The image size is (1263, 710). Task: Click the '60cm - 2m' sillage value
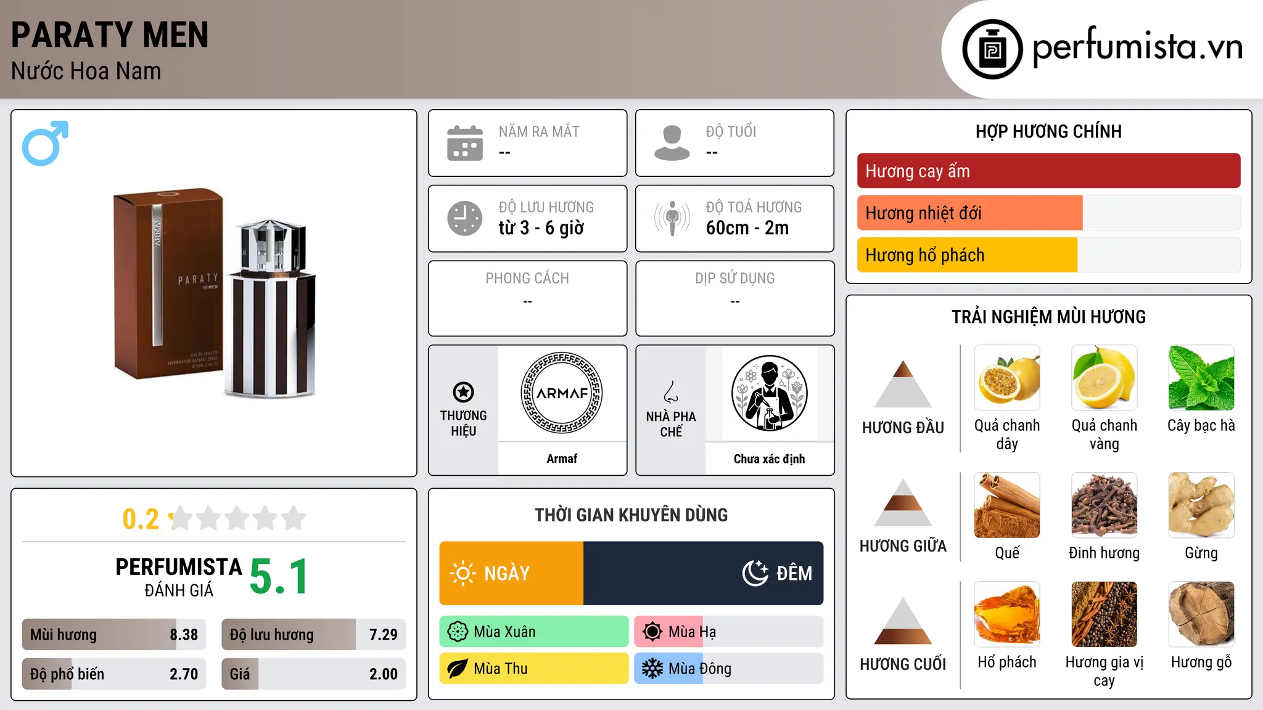point(747,228)
